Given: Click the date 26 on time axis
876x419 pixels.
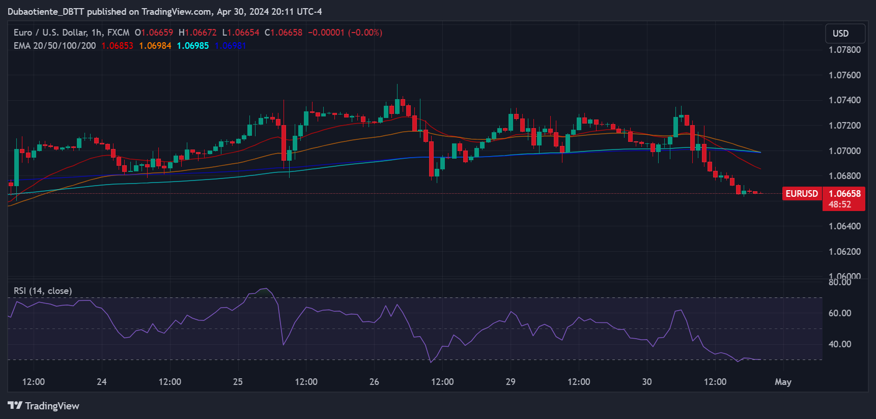Looking at the screenshot, I should pos(374,382).
